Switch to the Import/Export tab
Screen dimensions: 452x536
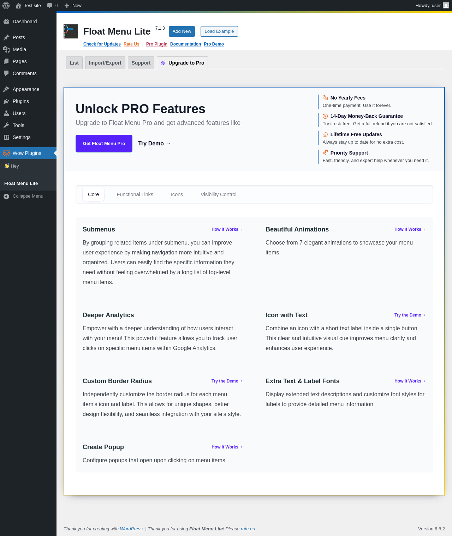coord(105,63)
